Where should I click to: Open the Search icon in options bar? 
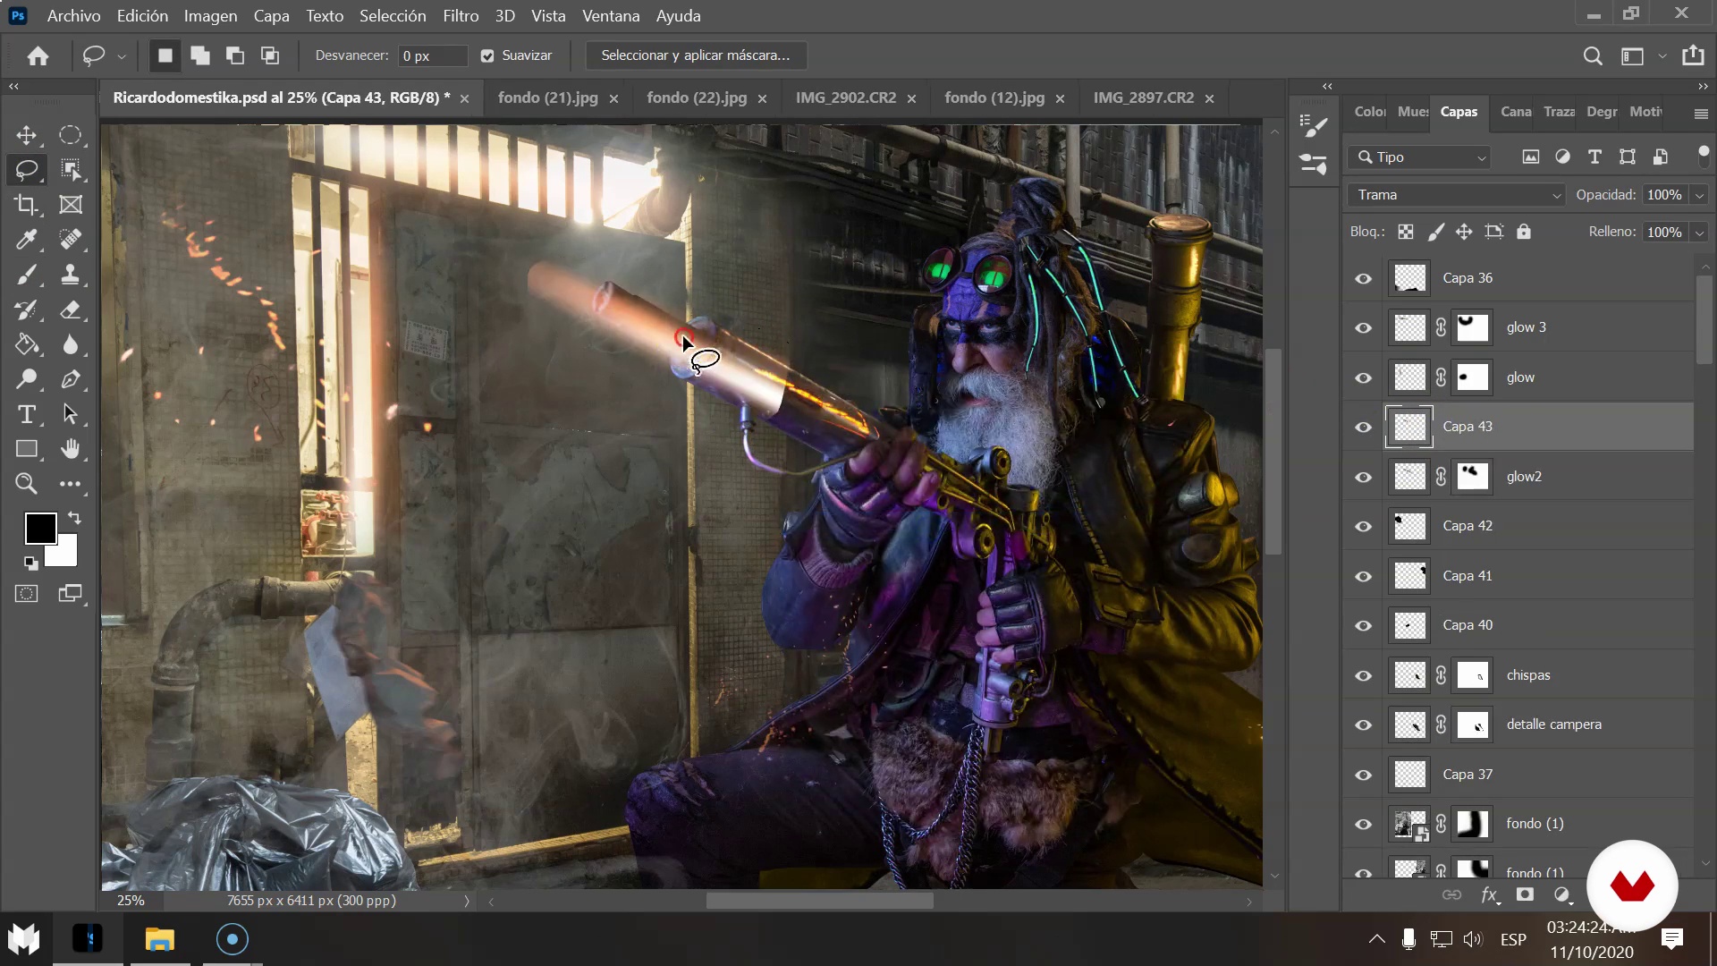point(1593,55)
